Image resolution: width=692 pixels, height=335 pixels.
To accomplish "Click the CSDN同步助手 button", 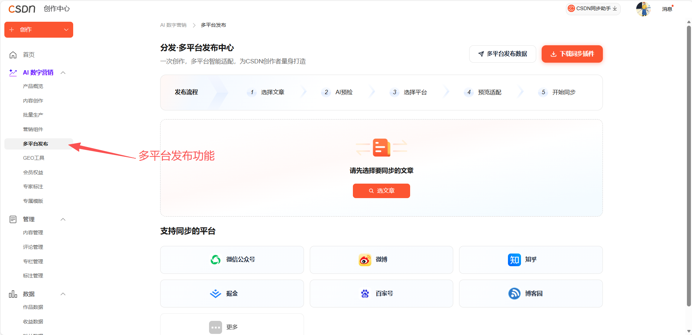I will tap(593, 8).
